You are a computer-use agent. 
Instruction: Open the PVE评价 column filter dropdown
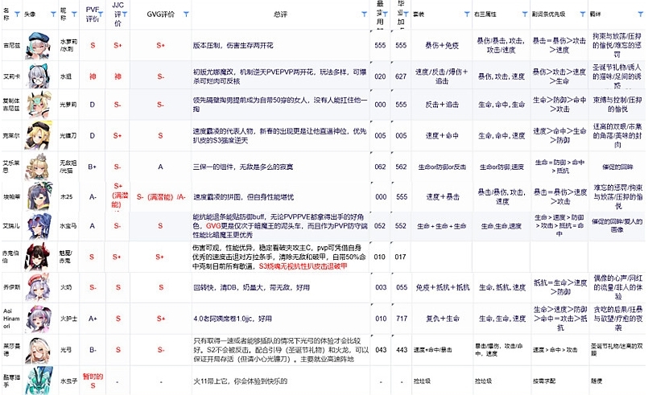pos(102,14)
